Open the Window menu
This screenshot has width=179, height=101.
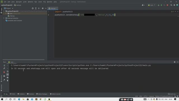tap(50, 2)
